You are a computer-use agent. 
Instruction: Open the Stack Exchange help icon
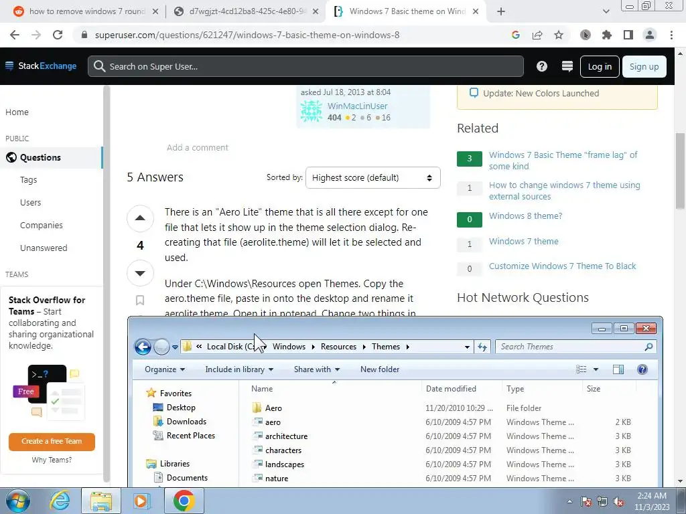[541, 66]
